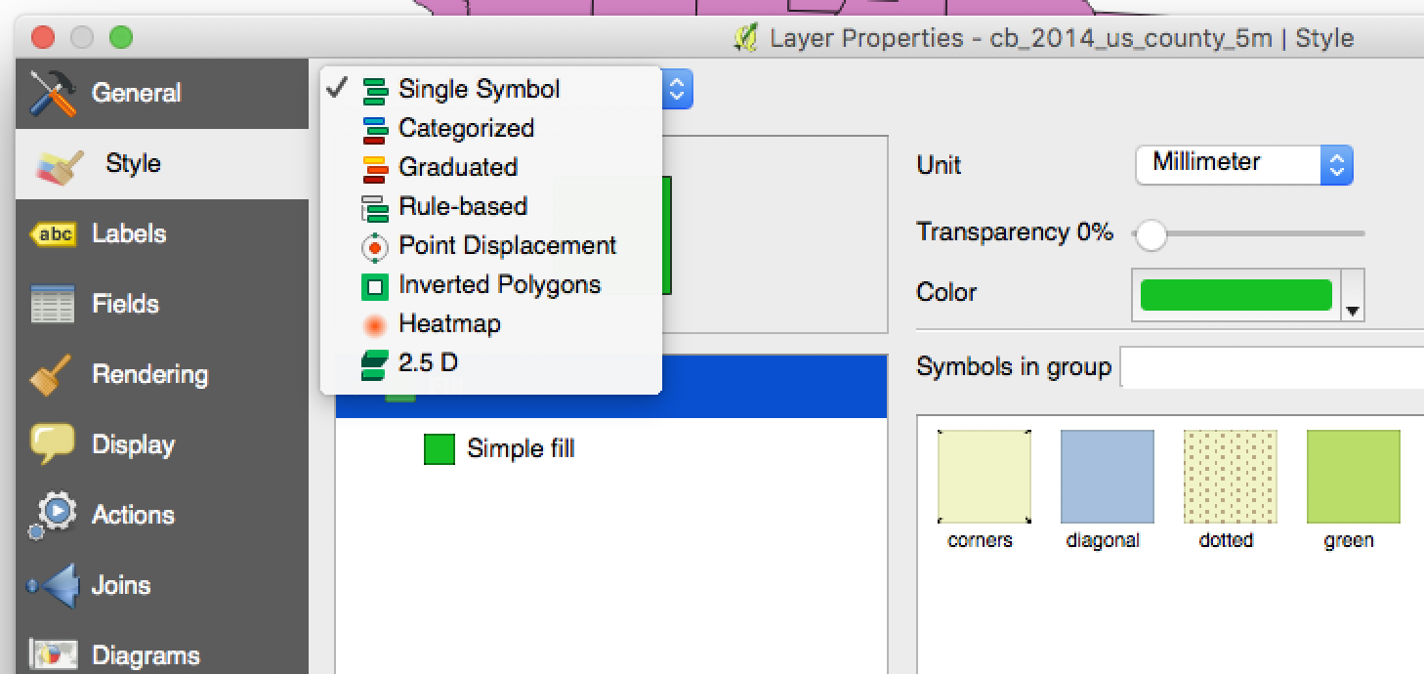Click the Rendering paintbrush icon

[x=51, y=375]
